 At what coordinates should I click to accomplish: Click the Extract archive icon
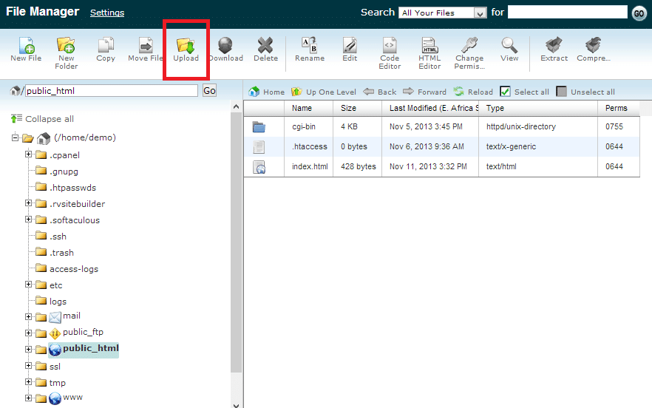(x=554, y=50)
